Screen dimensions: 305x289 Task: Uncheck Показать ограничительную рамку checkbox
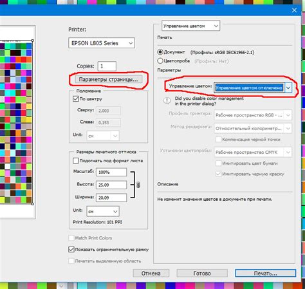click(71, 249)
